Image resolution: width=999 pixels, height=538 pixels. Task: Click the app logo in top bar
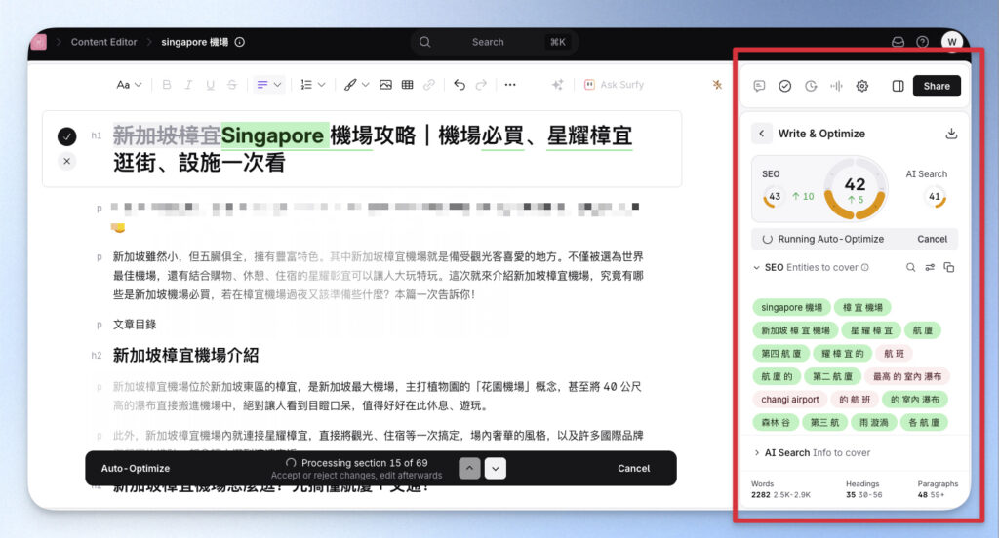38,42
